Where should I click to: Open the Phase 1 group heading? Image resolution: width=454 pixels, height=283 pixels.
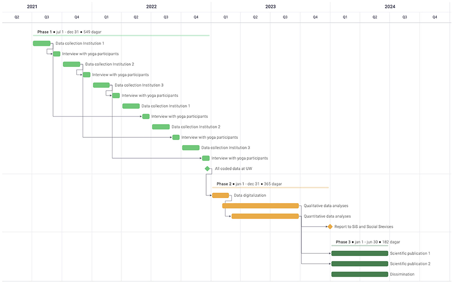(x=70, y=32)
